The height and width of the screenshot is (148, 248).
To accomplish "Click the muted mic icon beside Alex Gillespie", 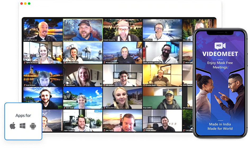I will coord(65,85).
